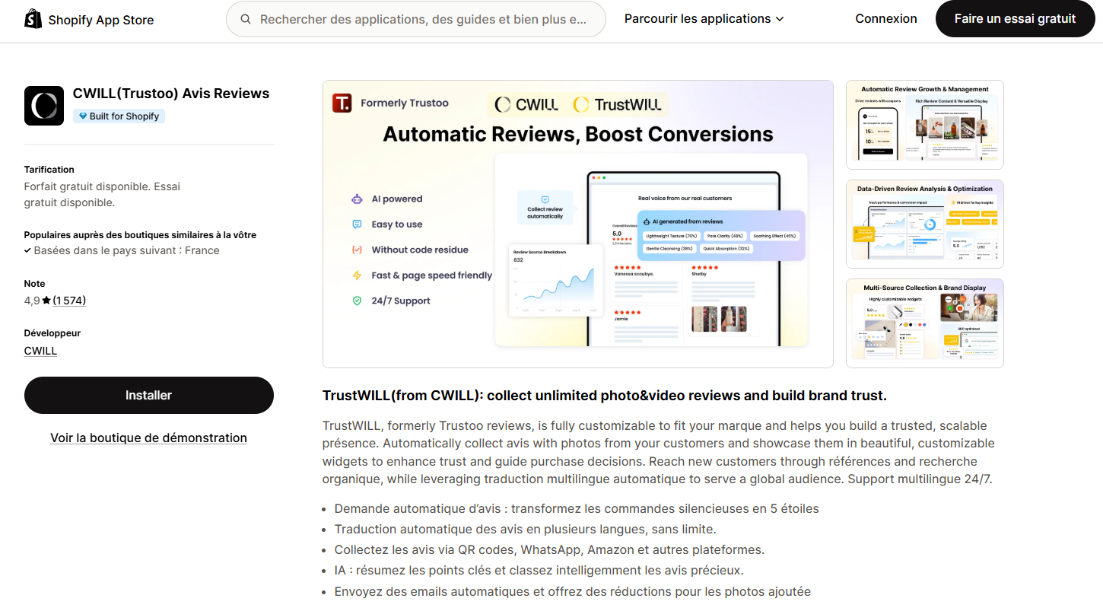The height and width of the screenshot is (611, 1103).
Task: Install the app with Installer button
Action: coord(149,395)
